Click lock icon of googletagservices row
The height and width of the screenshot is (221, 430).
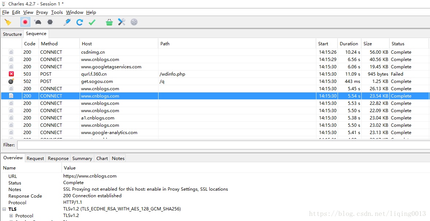[11, 66]
